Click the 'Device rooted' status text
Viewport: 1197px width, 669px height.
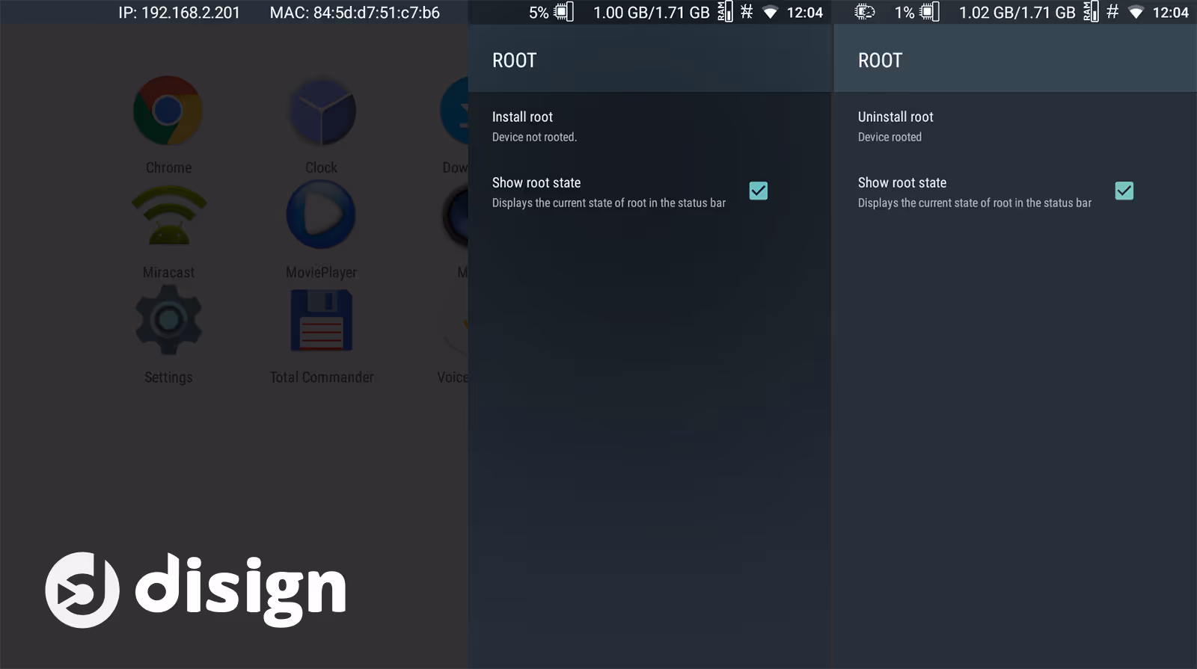890,137
